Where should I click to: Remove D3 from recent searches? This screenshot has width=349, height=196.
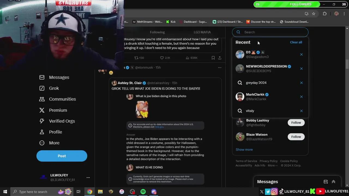[301, 54]
